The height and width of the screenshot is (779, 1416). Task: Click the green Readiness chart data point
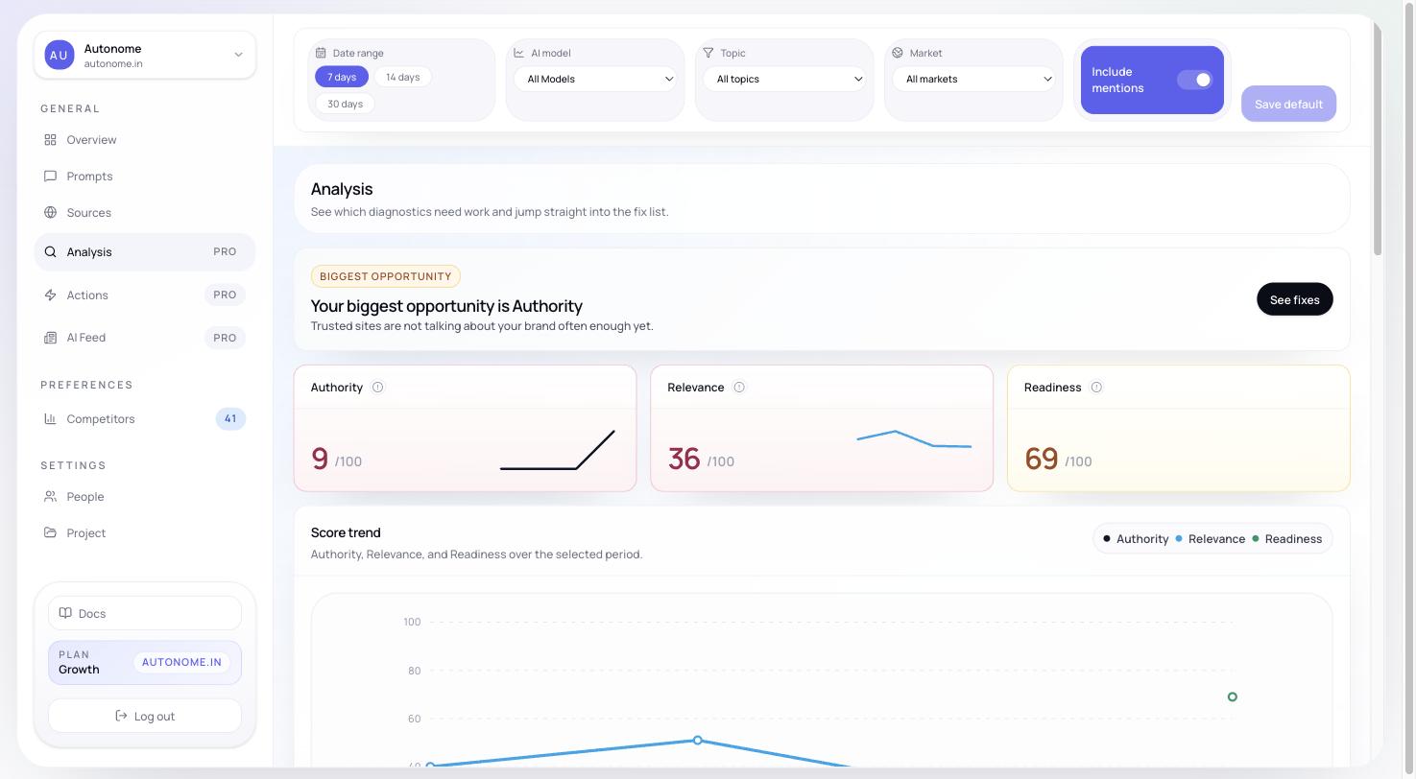coord(1232,697)
